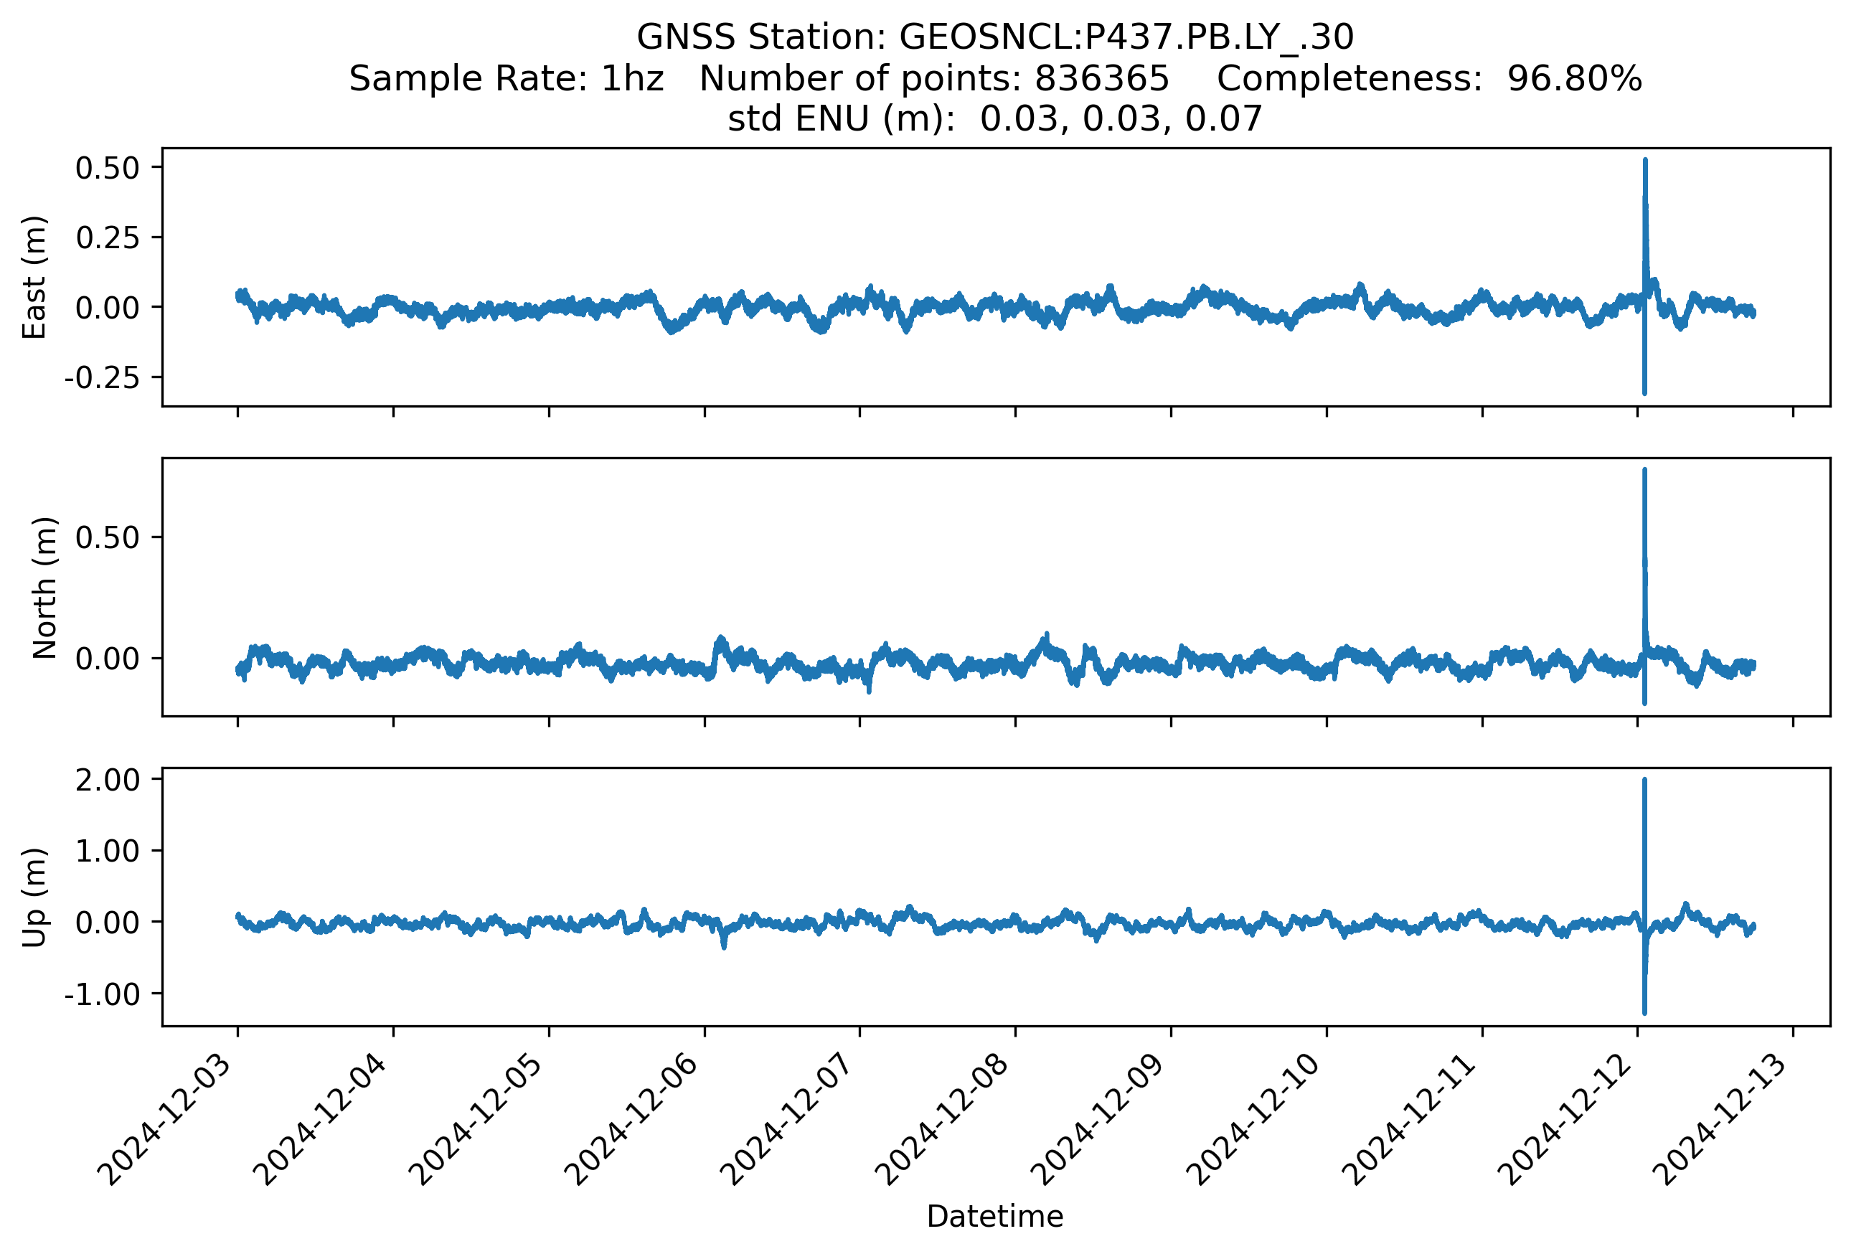
Task: Click the 2.00 tick on Up axis
Action: point(108,780)
